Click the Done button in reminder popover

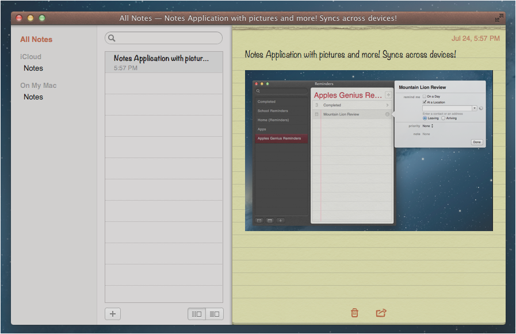point(476,142)
